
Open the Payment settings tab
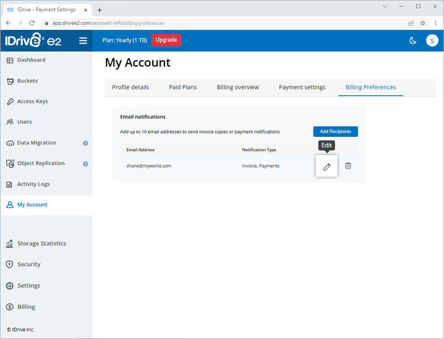pos(302,87)
